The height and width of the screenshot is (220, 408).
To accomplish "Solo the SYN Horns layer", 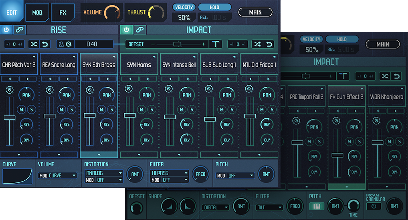I will (152, 109).
